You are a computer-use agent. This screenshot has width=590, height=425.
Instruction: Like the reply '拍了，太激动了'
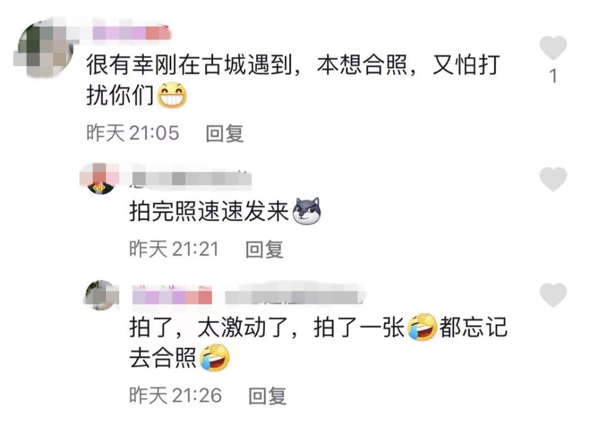pos(553,295)
